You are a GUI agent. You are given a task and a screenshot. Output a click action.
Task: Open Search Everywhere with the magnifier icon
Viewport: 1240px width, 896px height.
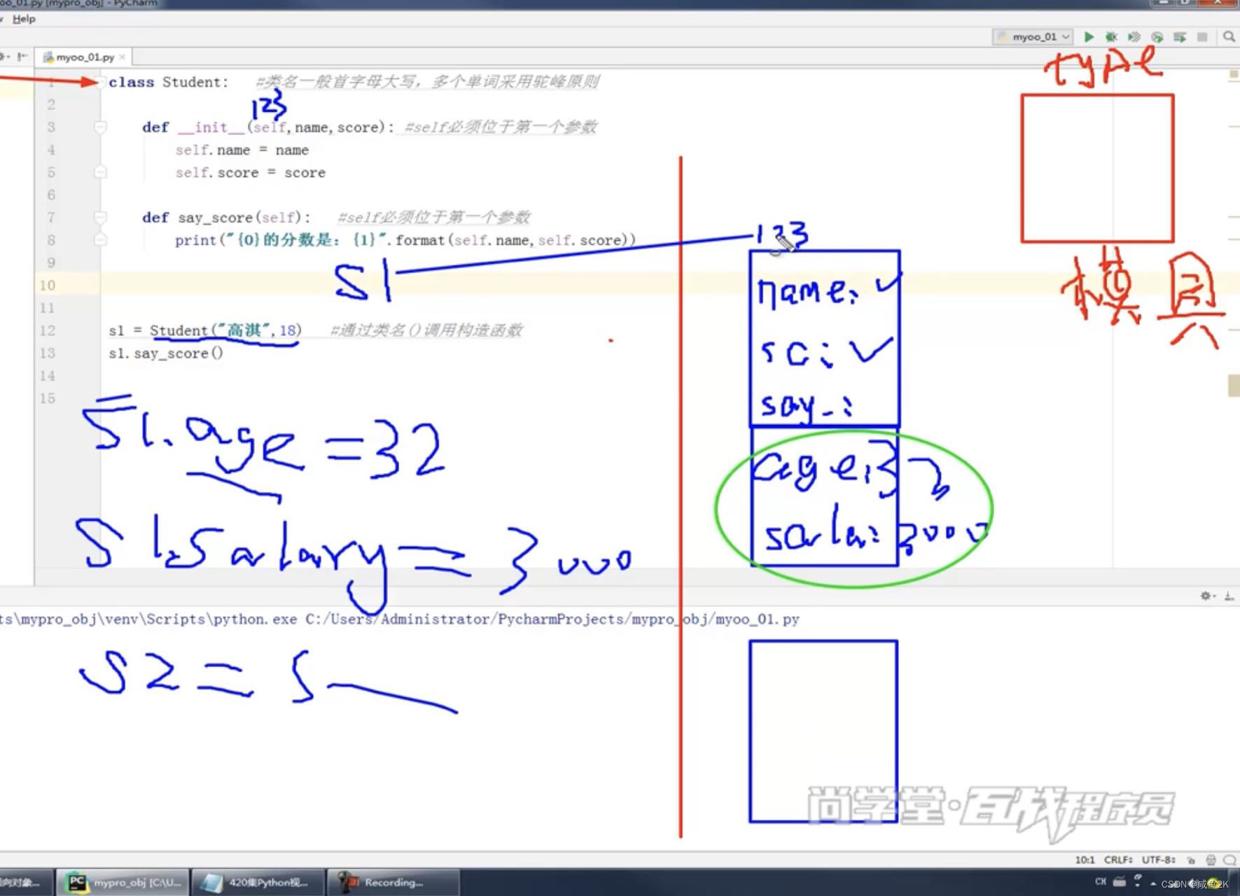click(x=1229, y=36)
